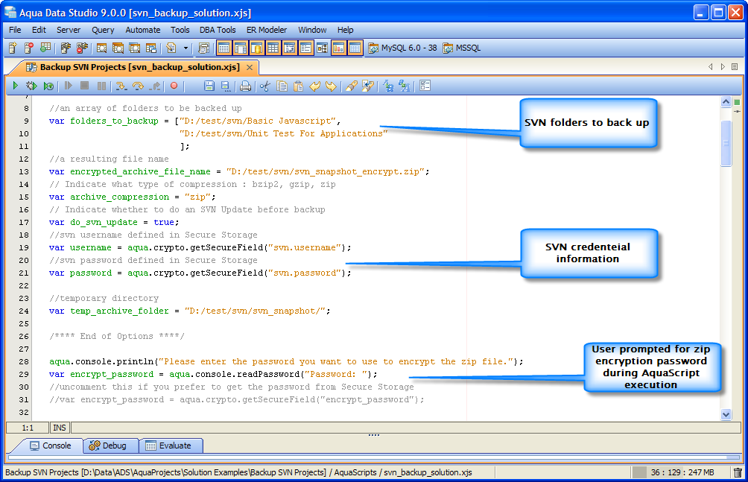Click the INS insert mode indicator
The height and width of the screenshot is (482, 748).
point(60,428)
